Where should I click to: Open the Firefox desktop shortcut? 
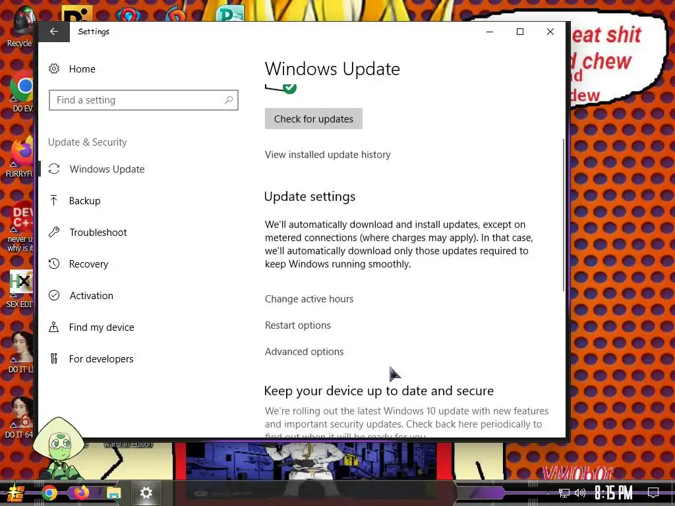point(20,157)
